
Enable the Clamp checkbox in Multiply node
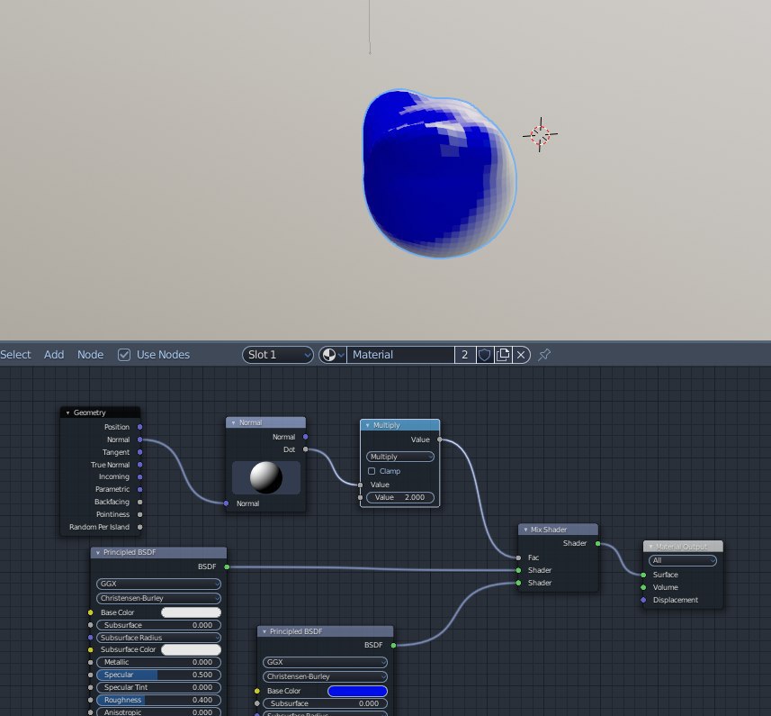[372, 471]
